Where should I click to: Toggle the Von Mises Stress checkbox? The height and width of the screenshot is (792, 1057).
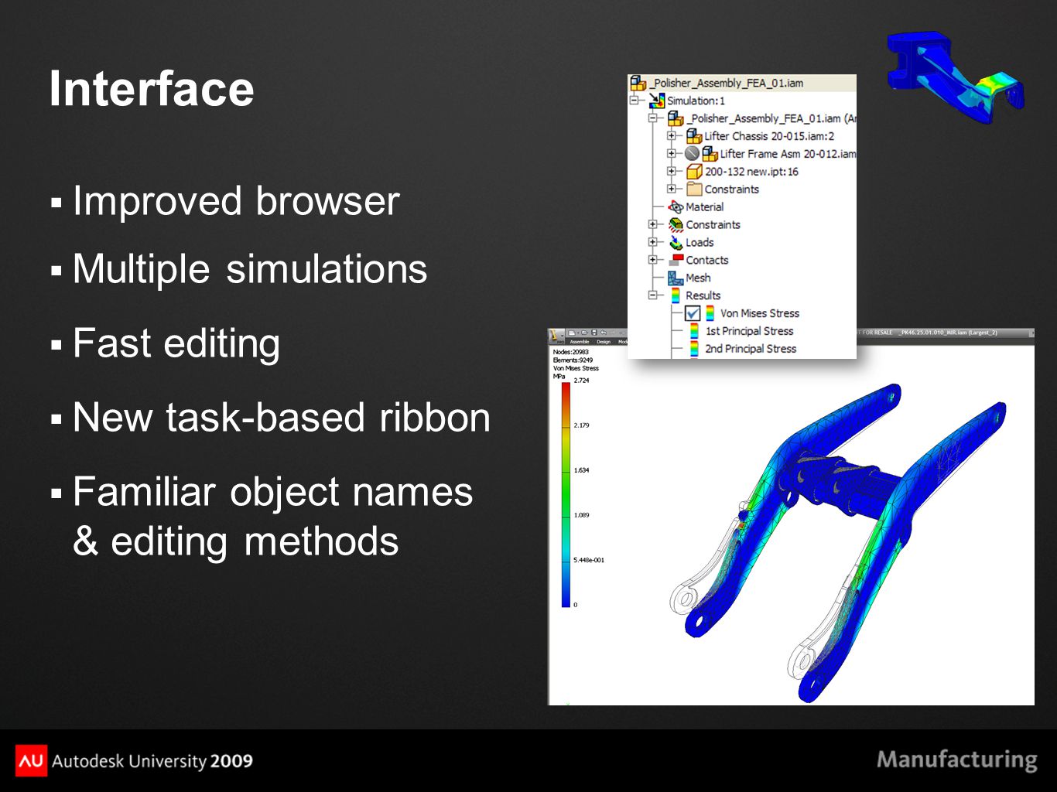693,313
